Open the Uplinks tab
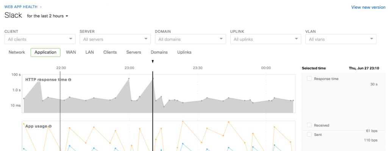Viewport: 390px width, 151px height. (x=184, y=52)
